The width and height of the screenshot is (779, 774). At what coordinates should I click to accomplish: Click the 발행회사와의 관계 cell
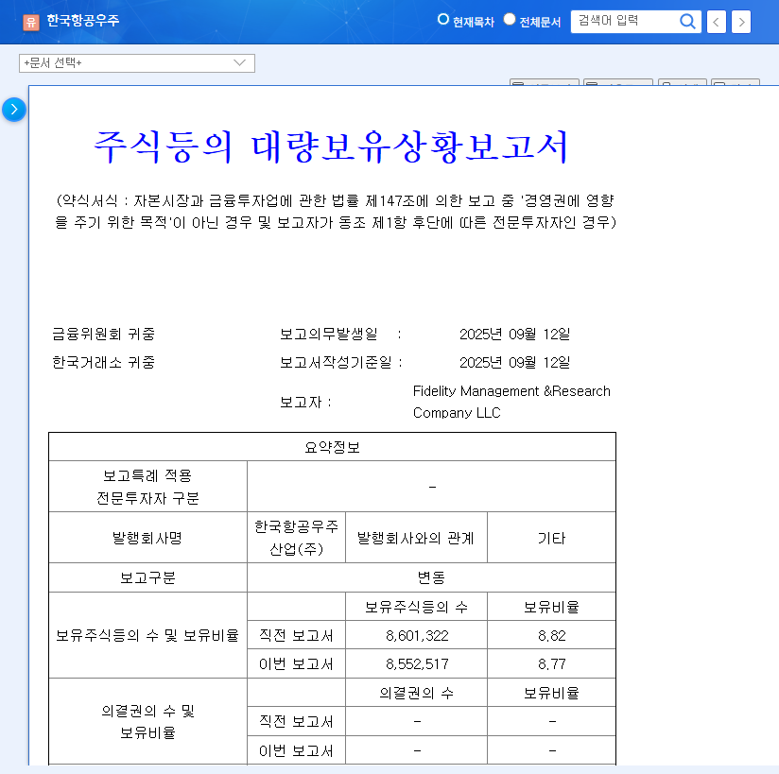(416, 538)
